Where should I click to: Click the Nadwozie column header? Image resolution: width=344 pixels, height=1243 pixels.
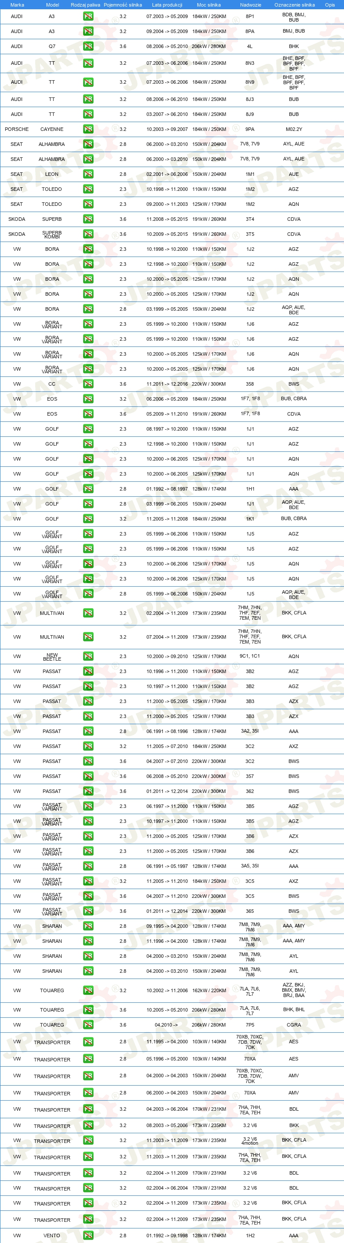point(251,5)
